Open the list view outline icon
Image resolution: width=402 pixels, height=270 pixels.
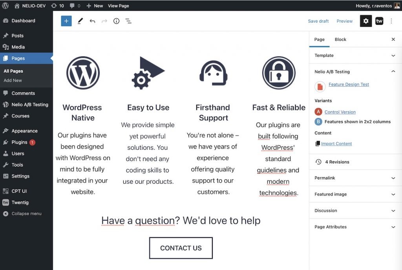(128, 21)
